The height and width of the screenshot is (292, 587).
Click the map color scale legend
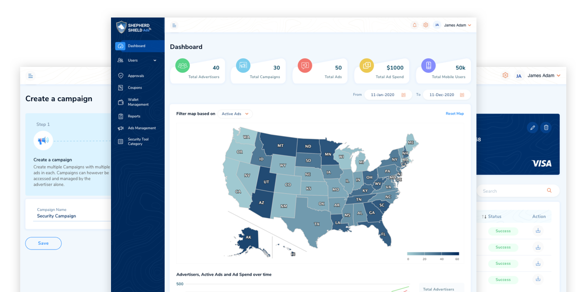(433, 254)
